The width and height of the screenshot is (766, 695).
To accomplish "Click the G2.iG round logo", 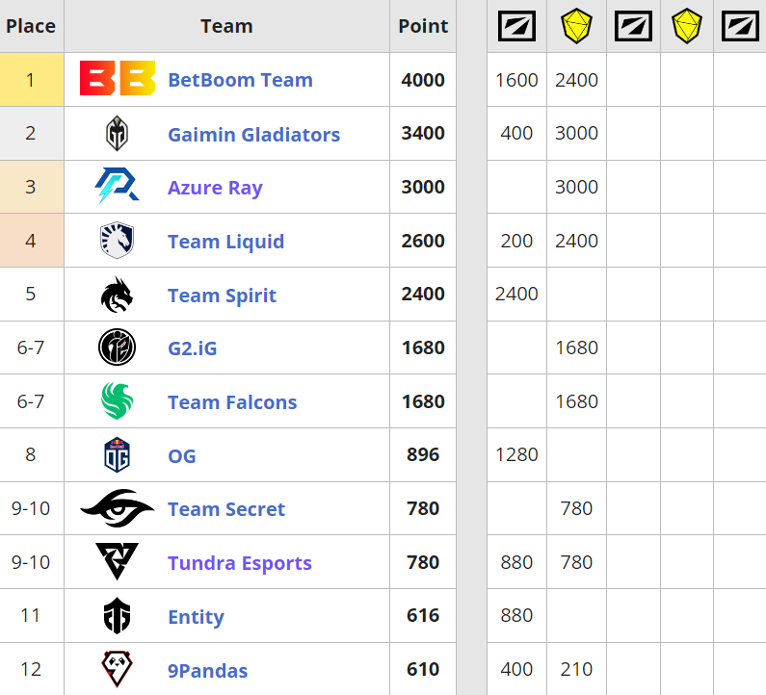I will [x=117, y=347].
